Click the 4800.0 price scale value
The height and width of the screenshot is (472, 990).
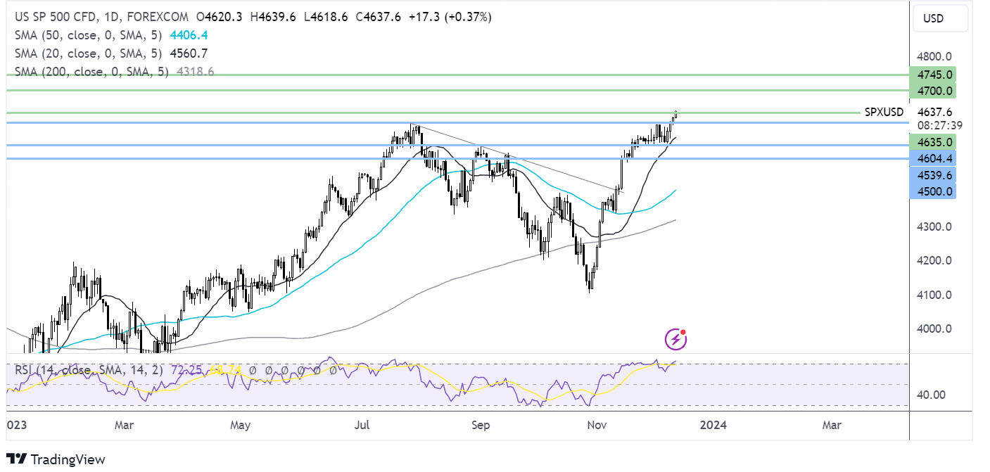(x=935, y=56)
